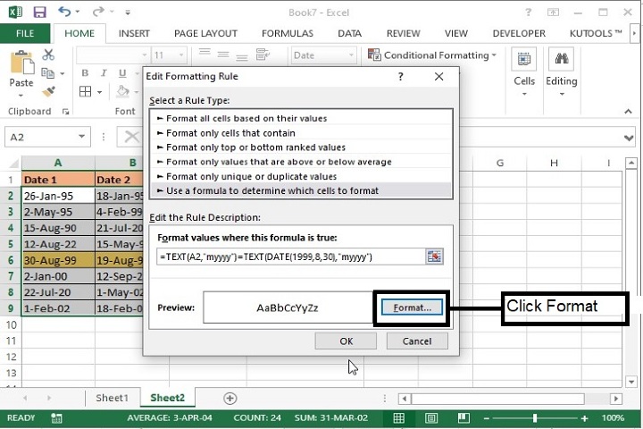Viewport: 643px width, 429px height.
Task: Click the Select All corner triangle
Action: [13, 164]
